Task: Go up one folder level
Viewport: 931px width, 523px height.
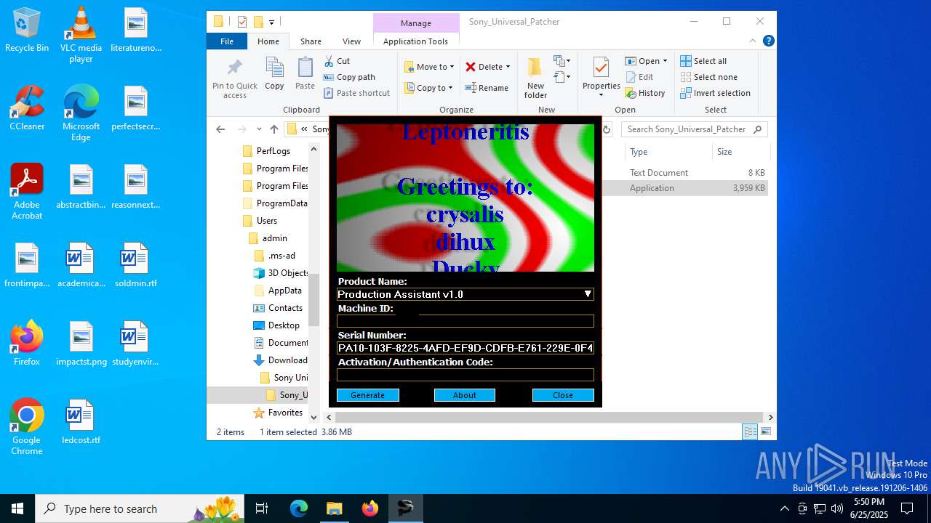Action: [274, 129]
